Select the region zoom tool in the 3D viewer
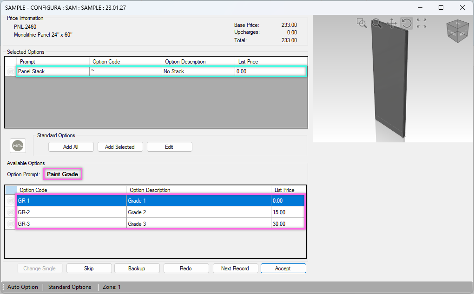 point(362,23)
